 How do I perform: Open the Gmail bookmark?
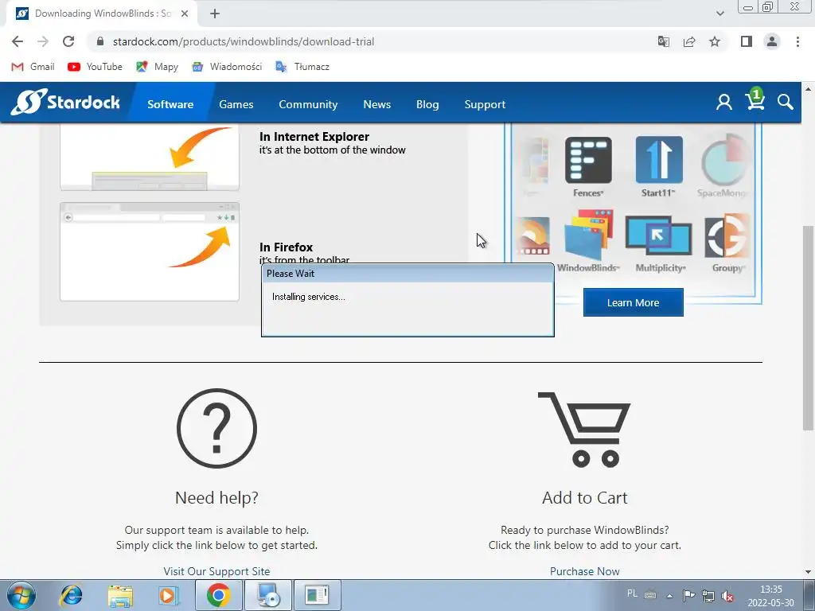click(x=33, y=67)
